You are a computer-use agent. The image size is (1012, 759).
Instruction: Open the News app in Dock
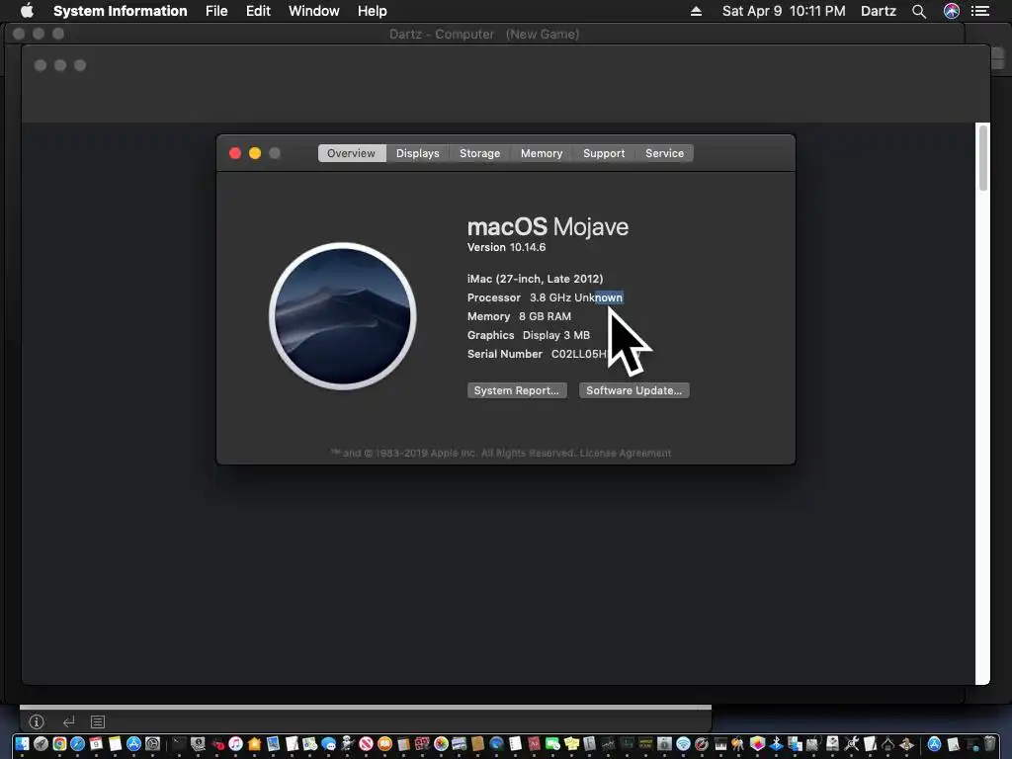point(366,743)
